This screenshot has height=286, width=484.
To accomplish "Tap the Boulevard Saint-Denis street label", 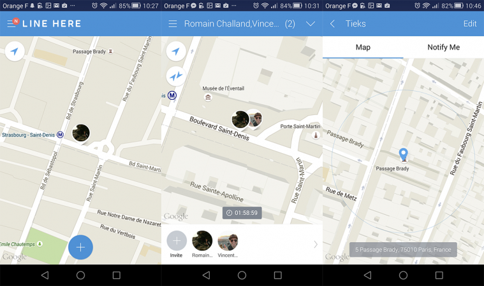I will click(x=219, y=128).
